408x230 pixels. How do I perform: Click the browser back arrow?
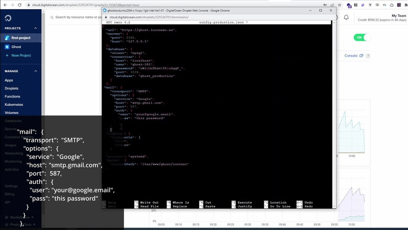tap(5, 4)
